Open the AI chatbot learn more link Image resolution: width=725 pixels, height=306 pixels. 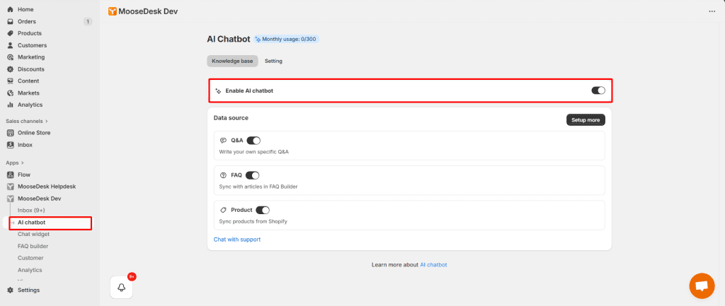(x=433, y=265)
